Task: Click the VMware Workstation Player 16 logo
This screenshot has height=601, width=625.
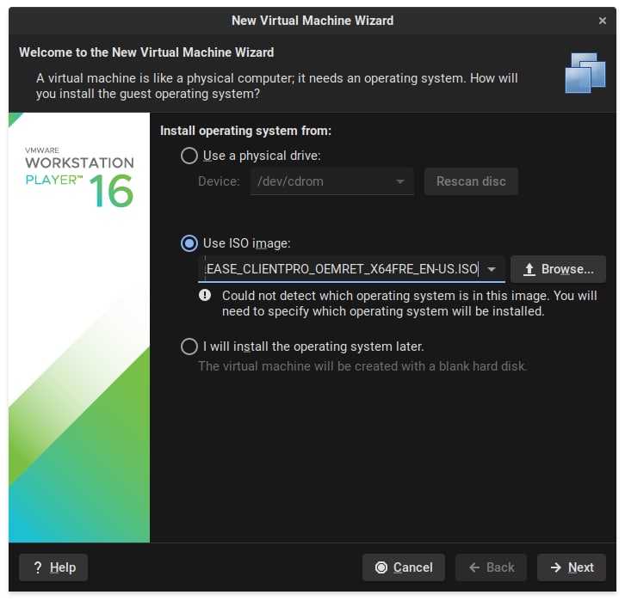Action: pyautogui.click(x=80, y=177)
